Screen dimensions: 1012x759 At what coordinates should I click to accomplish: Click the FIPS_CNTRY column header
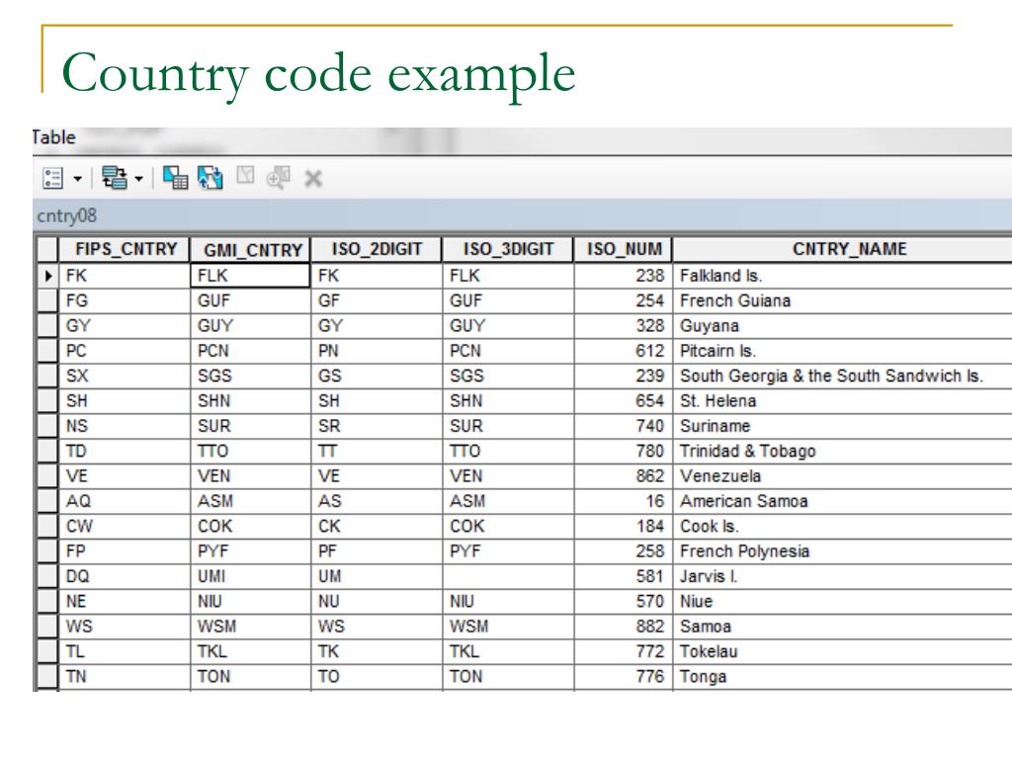[x=125, y=249]
